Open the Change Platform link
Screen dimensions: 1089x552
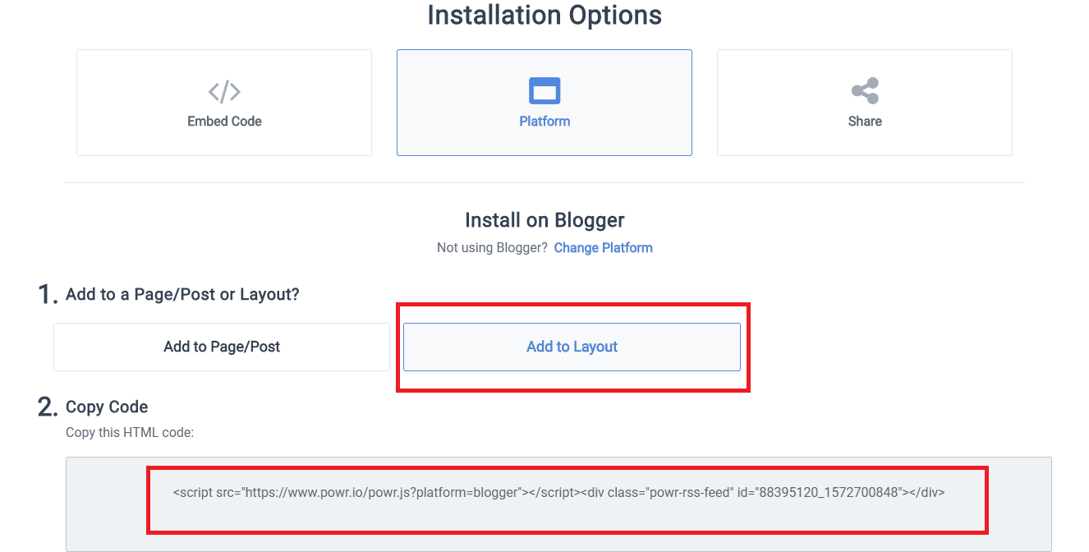(604, 248)
